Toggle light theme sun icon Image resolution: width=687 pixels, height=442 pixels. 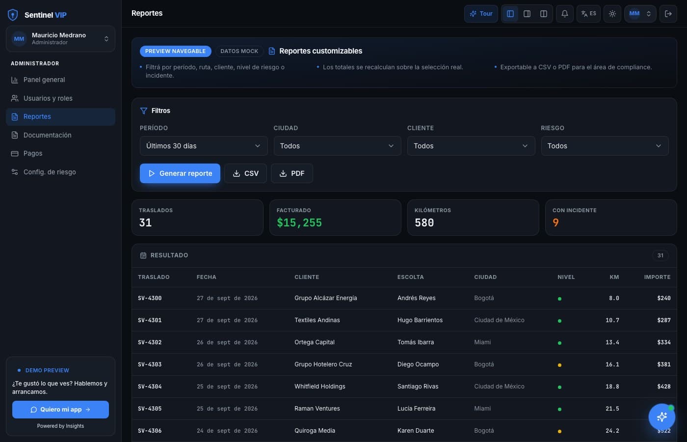pos(612,14)
